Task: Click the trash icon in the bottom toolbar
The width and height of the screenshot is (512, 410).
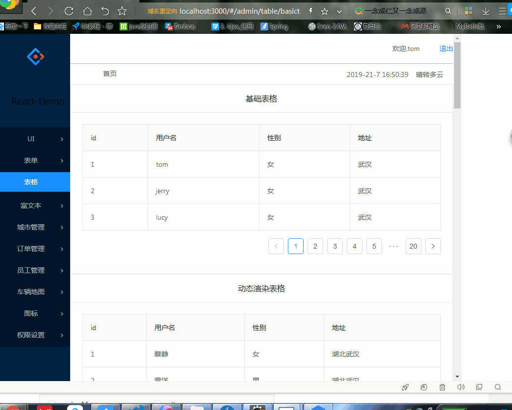Action: tap(442, 387)
